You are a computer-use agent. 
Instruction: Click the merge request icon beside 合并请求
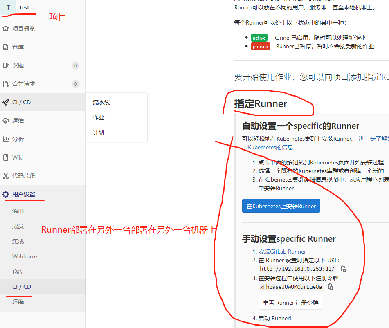pos(6,84)
